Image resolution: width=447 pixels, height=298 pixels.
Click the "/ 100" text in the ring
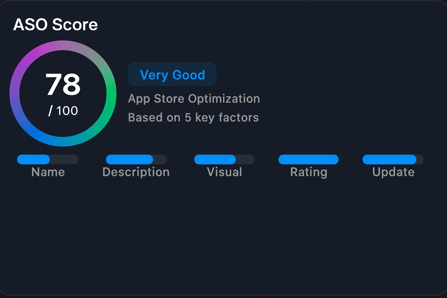pyautogui.click(x=63, y=111)
